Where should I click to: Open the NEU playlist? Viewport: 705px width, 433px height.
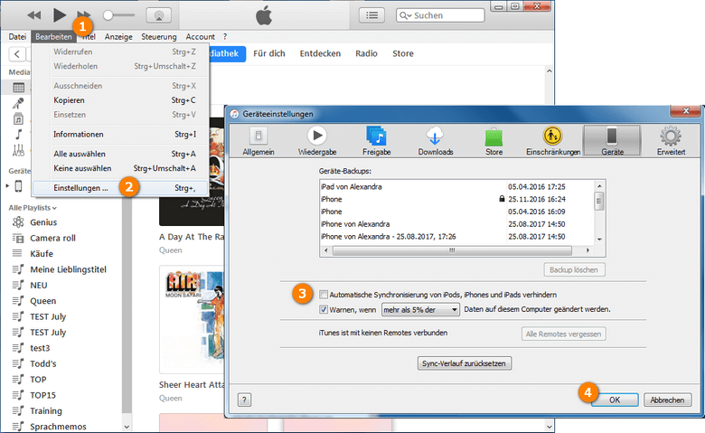tap(39, 285)
